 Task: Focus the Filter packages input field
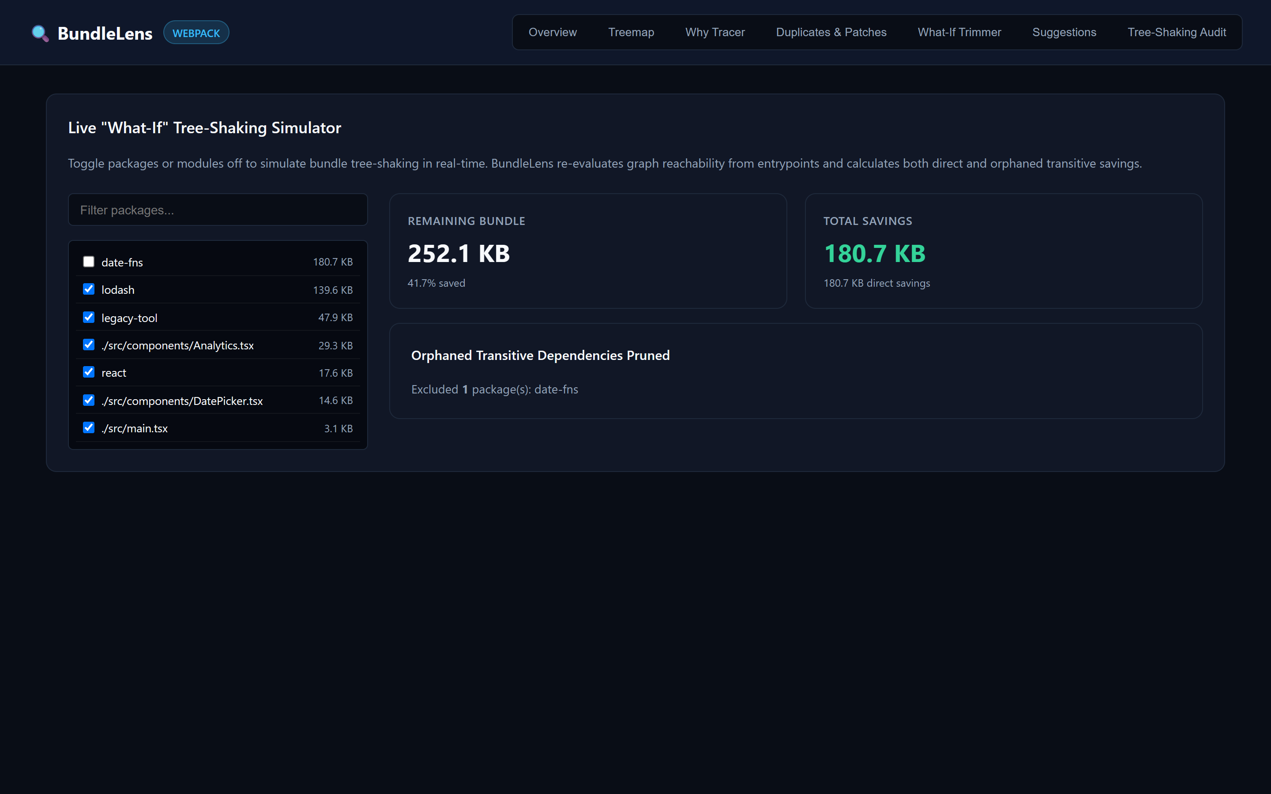click(218, 210)
